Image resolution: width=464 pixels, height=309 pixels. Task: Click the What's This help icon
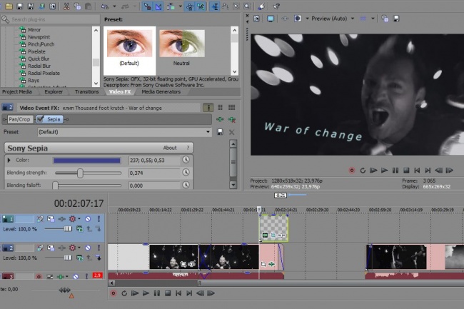(276, 6)
